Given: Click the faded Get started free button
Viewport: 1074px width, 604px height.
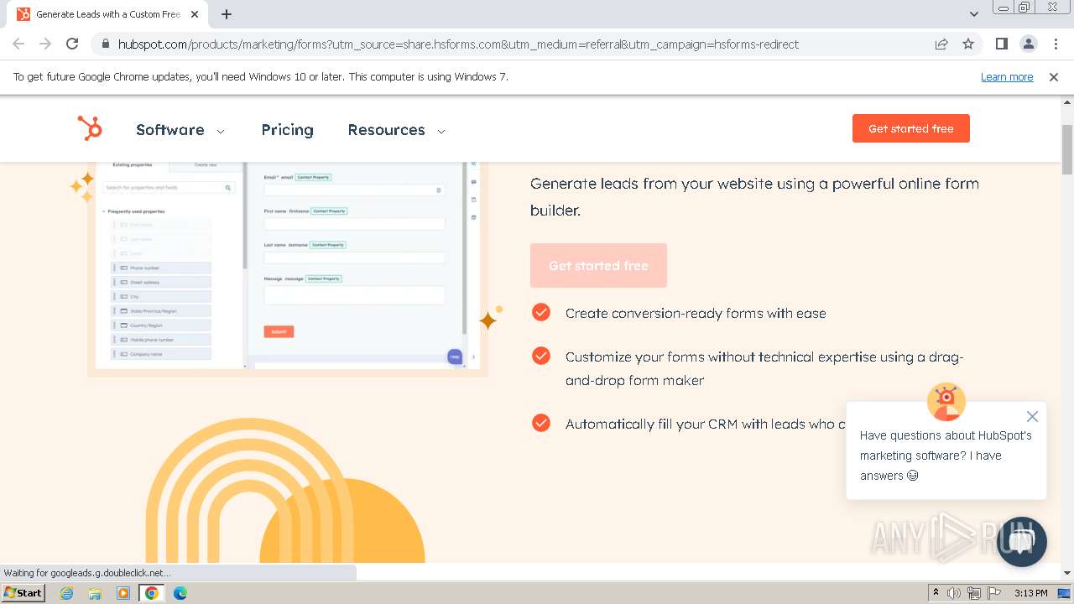Looking at the screenshot, I should [598, 266].
